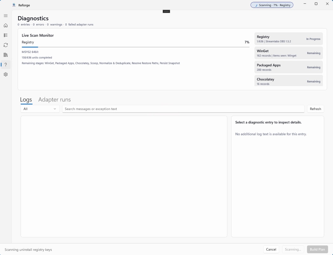Image resolution: width=333 pixels, height=255 pixels.
Task: Open the All log filter dropdown
Action: click(x=40, y=109)
